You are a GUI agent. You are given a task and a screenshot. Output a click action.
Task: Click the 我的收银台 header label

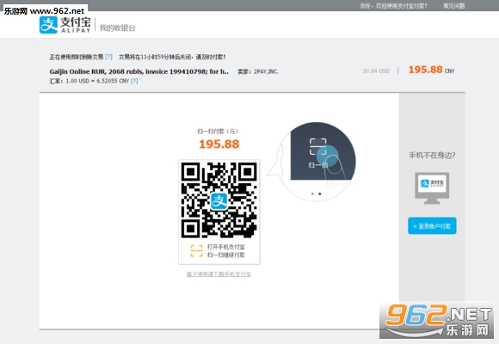pyautogui.click(x=117, y=28)
